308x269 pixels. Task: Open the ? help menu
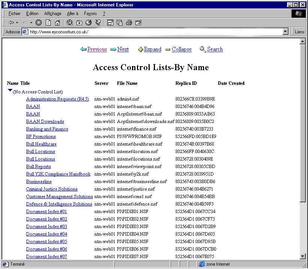click(104, 14)
